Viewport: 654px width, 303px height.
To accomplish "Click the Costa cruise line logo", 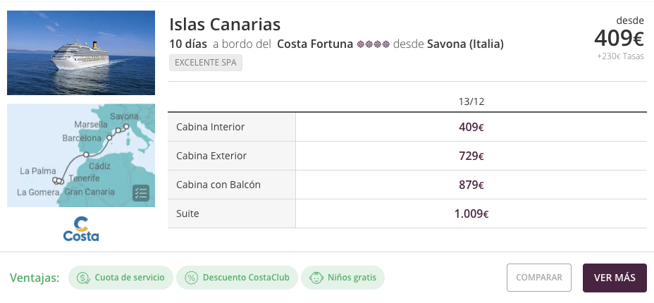I will [x=81, y=229].
